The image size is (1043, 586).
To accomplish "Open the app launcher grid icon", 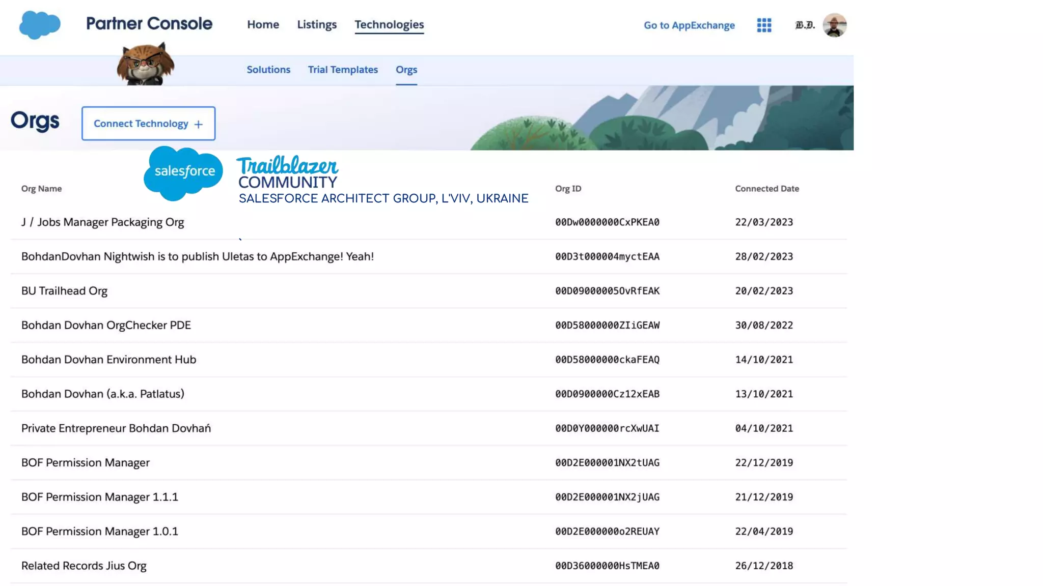I will point(764,25).
